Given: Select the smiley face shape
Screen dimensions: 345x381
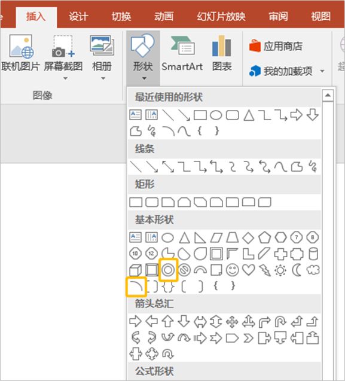Looking at the screenshot, I should tap(232, 270).
